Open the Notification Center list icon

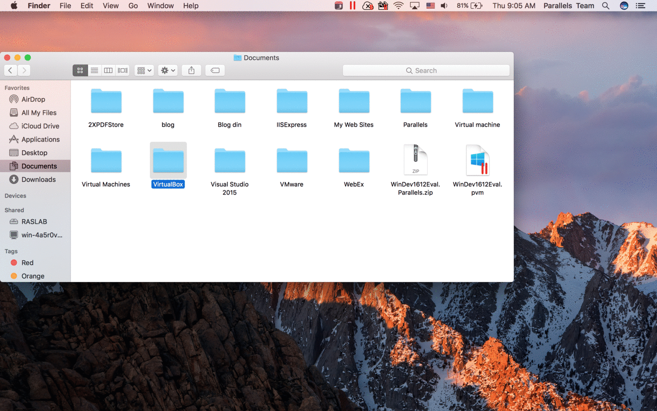(x=640, y=6)
